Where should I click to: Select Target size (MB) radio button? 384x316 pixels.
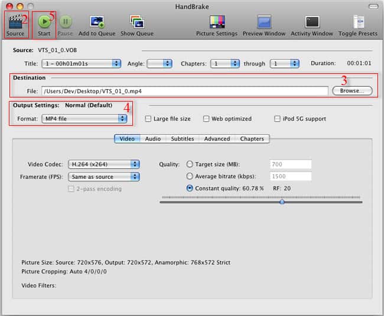coord(190,164)
